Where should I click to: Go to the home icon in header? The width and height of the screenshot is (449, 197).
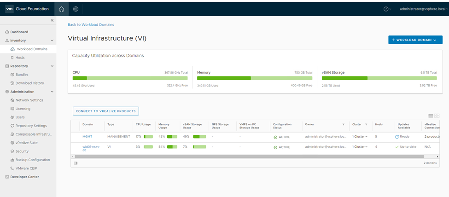click(x=61, y=9)
